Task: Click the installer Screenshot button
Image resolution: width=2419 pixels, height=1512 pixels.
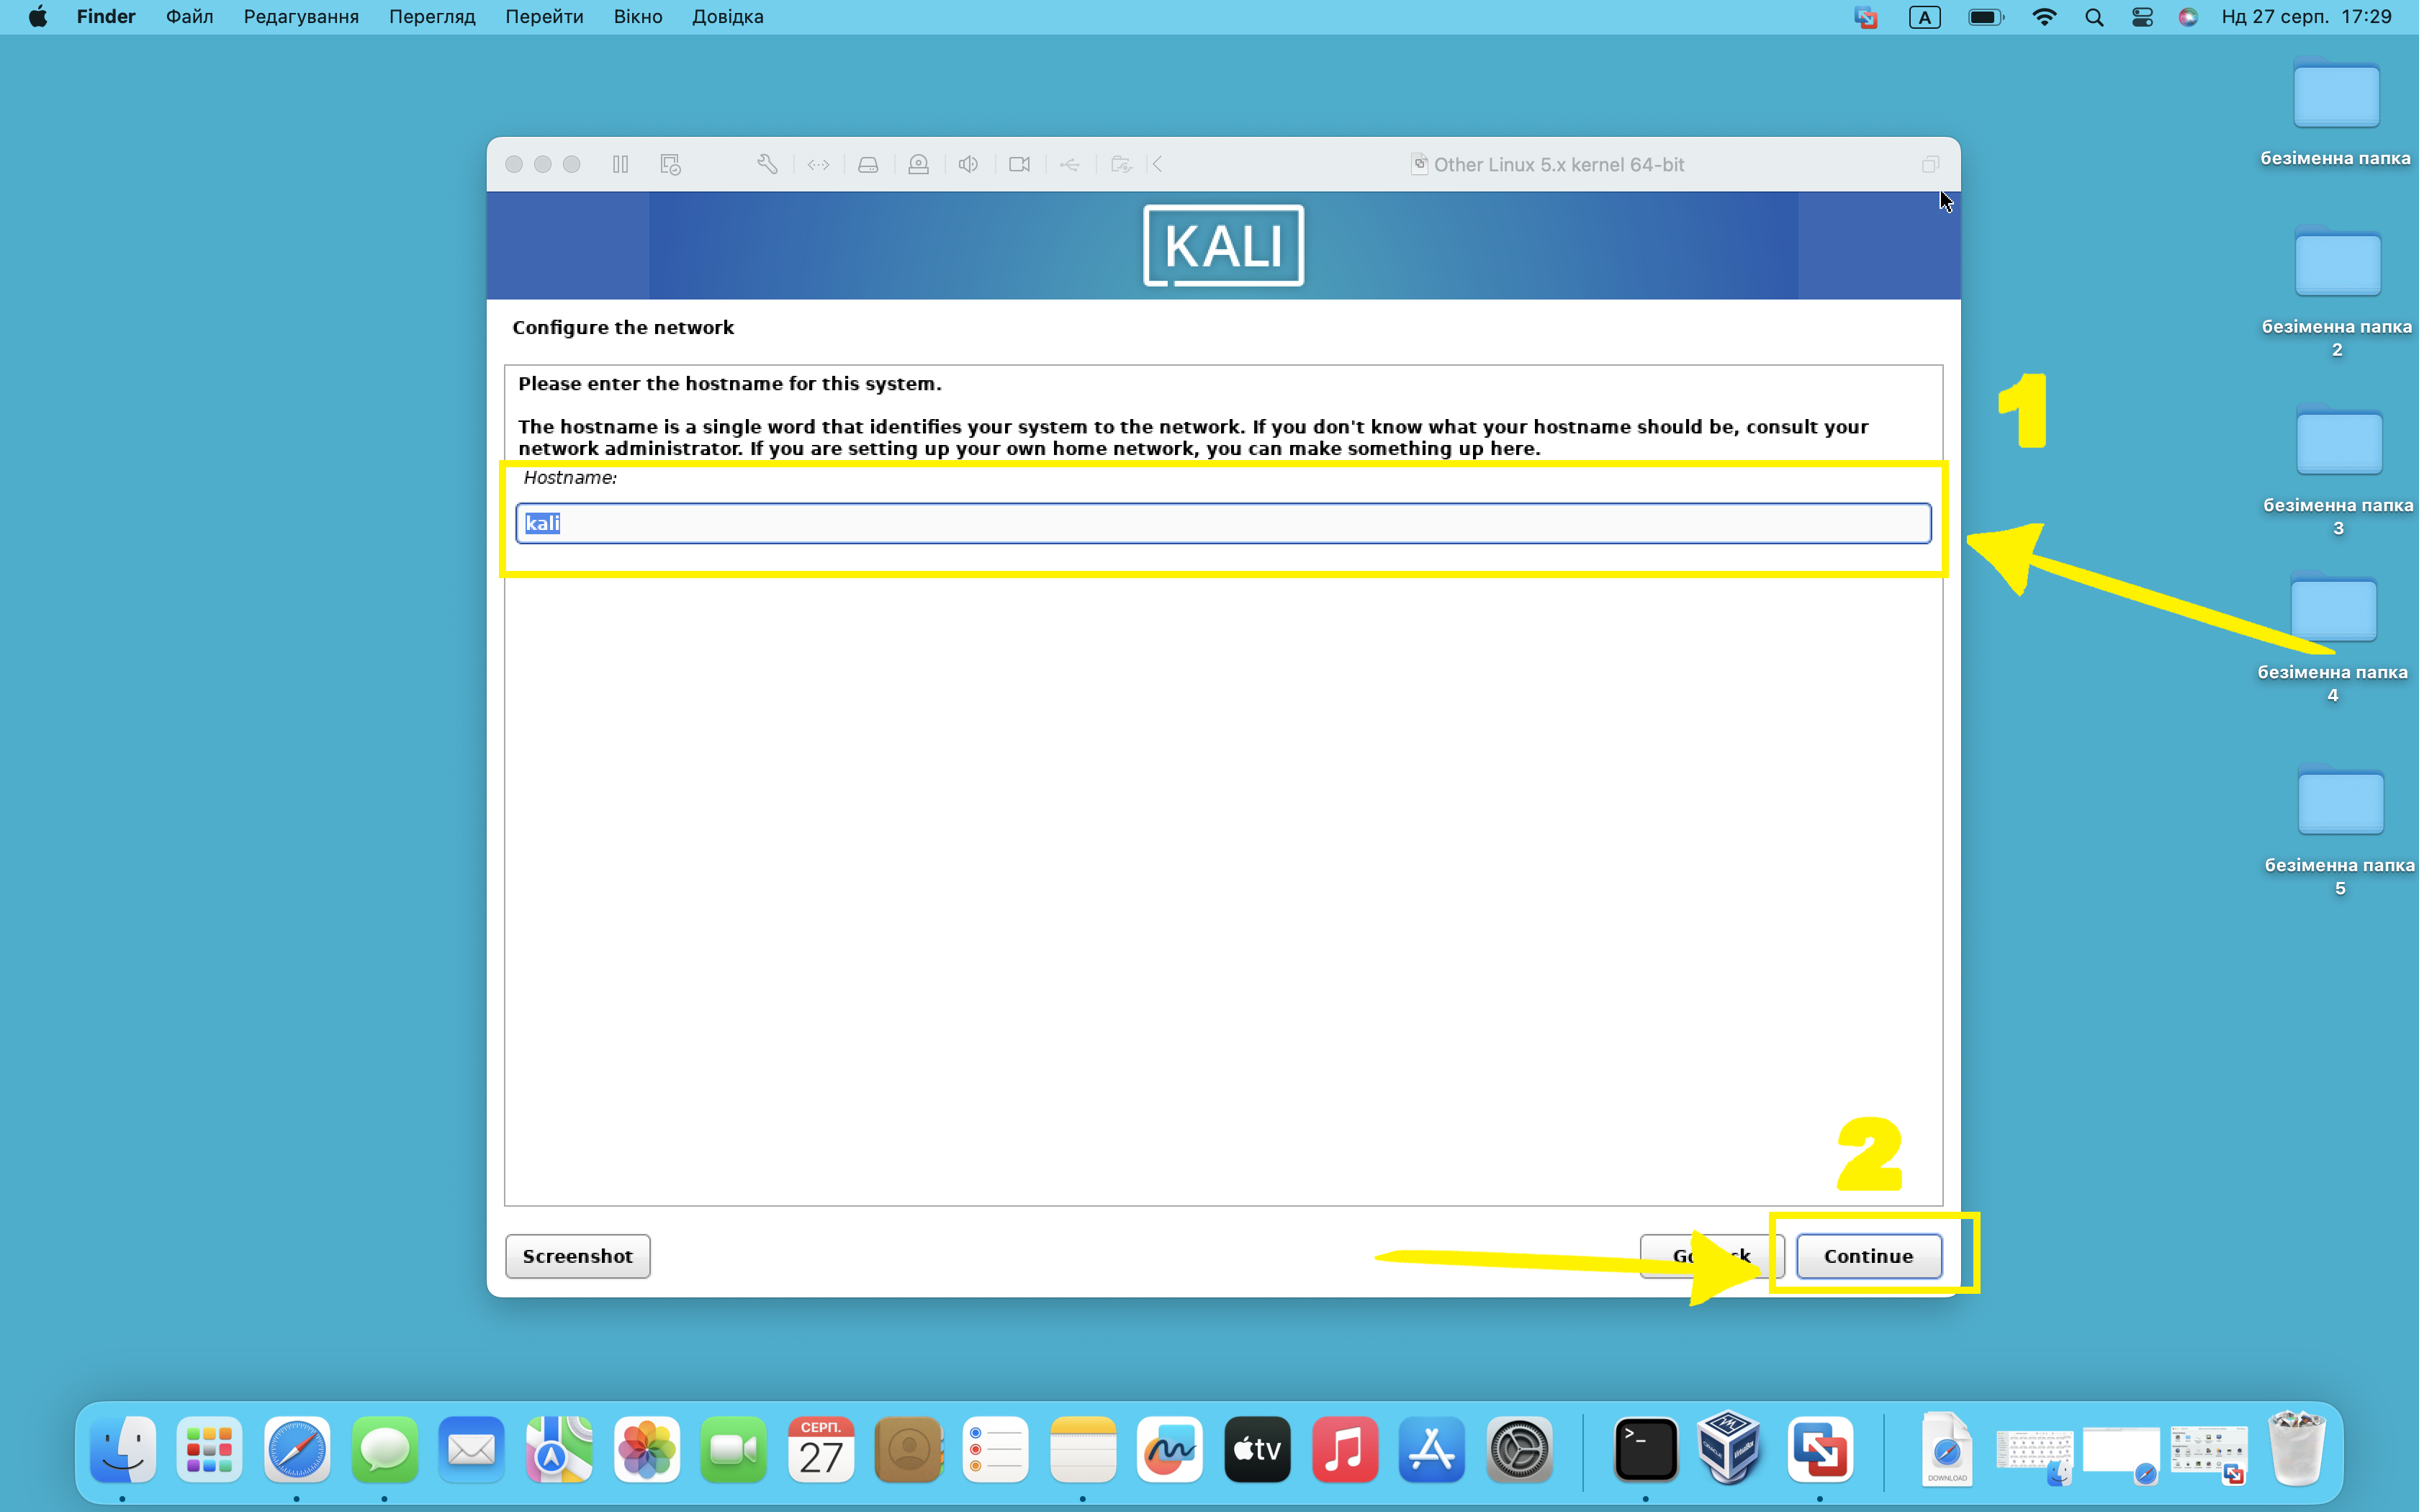Action: pos(578,1256)
